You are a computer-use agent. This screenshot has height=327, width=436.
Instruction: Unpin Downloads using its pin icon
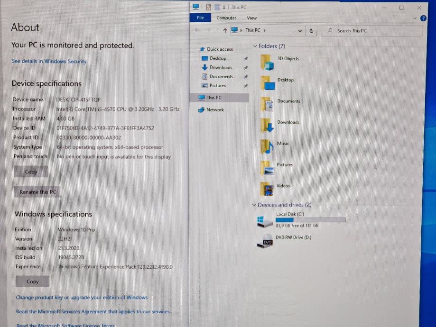(x=246, y=68)
